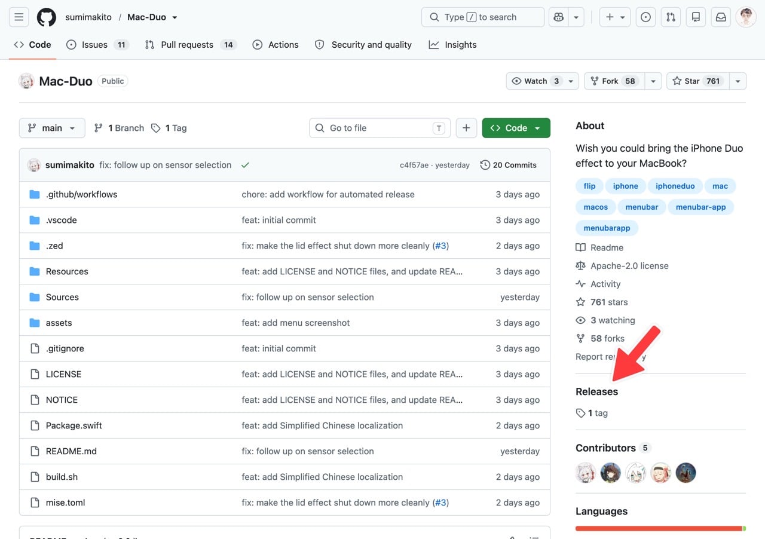Viewport: 765px width, 539px height.
Task: Open the Readme link in About
Action: pyautogui.click(x=599, y=247)
